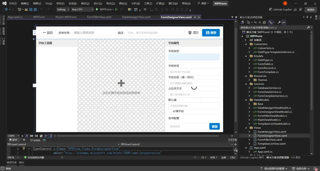Switch to the NuGet: WPFForm tab

[x=66, y=17]
